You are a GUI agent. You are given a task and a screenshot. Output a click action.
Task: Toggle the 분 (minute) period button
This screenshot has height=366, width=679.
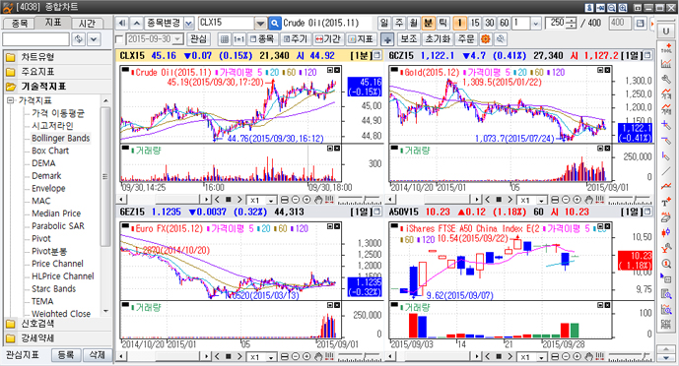(429, 23)
